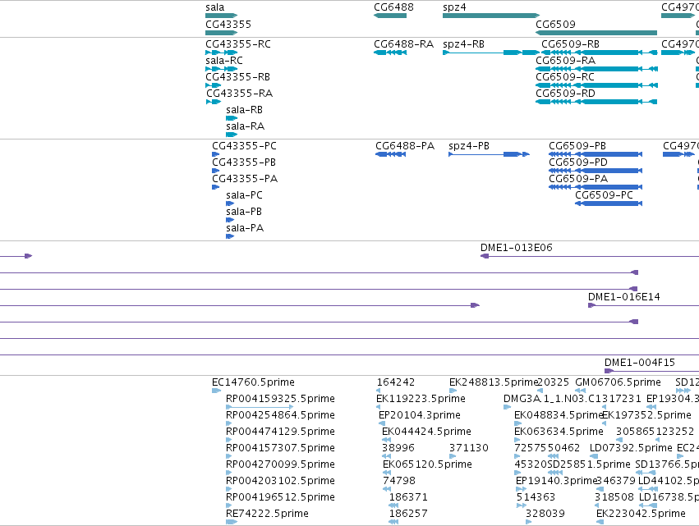Select protein CG6509-PA

596,187
